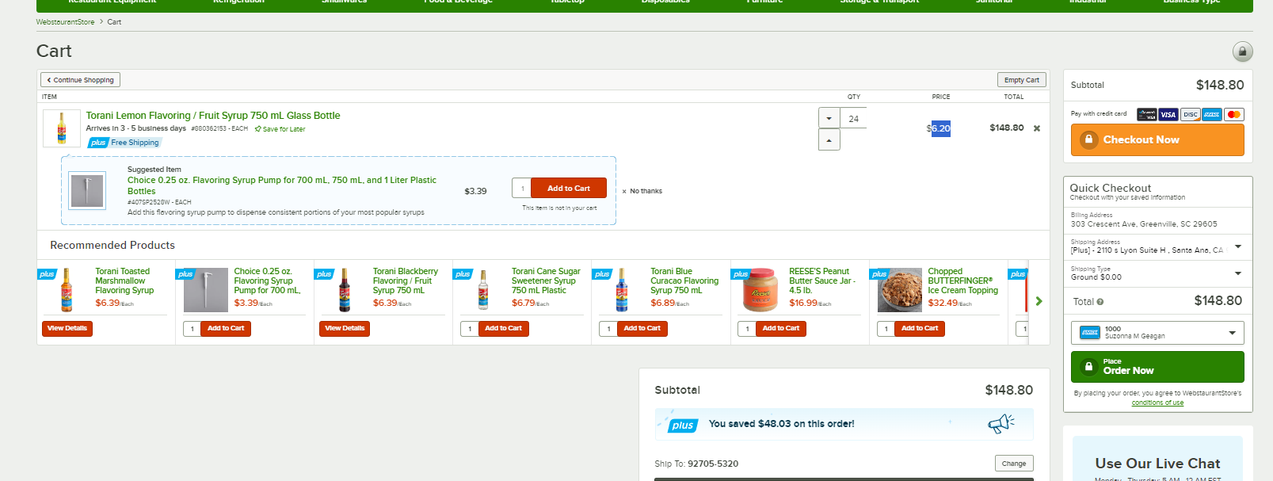The image size is (1273, 481).
Task: Click the green Place Order Now button
Action: [x=1157, y=367]
